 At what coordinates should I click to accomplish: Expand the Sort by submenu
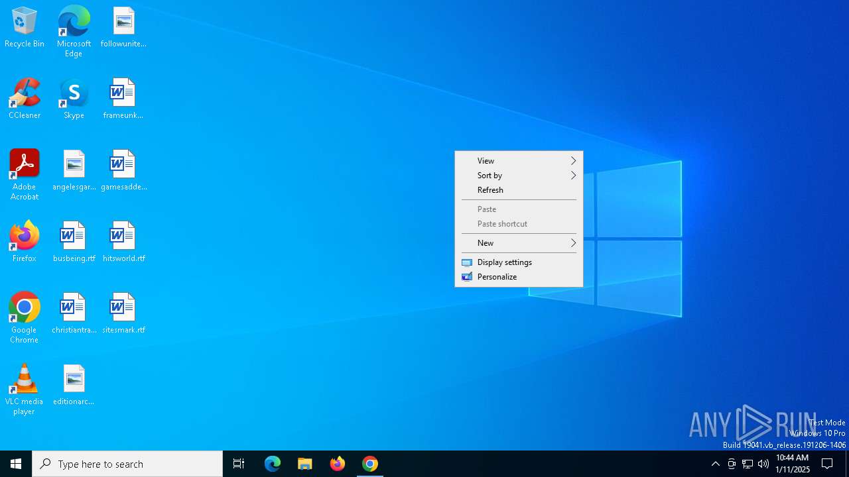click(x=519, y=176)
